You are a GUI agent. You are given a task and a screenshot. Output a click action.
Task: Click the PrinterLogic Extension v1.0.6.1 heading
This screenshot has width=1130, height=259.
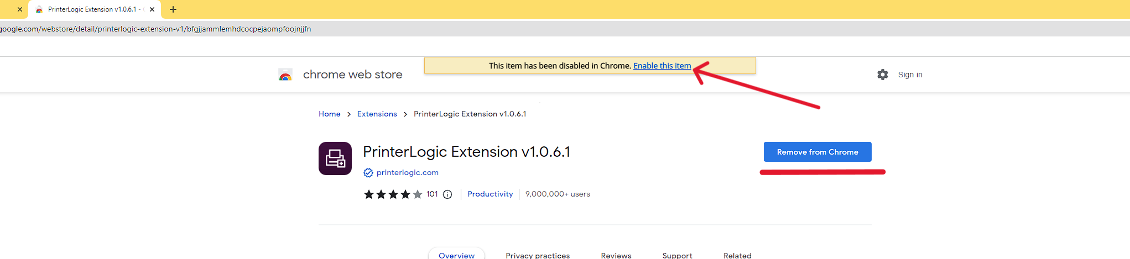click(466, 152)
